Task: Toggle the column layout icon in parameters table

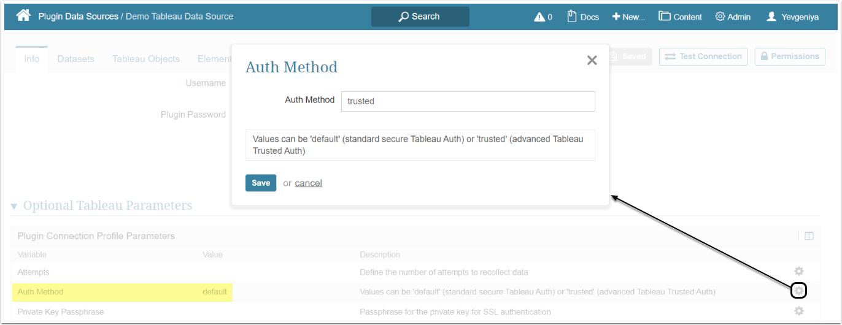Action: (x=809, y=236)
